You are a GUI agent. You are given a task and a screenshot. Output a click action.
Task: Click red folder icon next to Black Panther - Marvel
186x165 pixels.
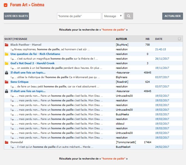7,45
